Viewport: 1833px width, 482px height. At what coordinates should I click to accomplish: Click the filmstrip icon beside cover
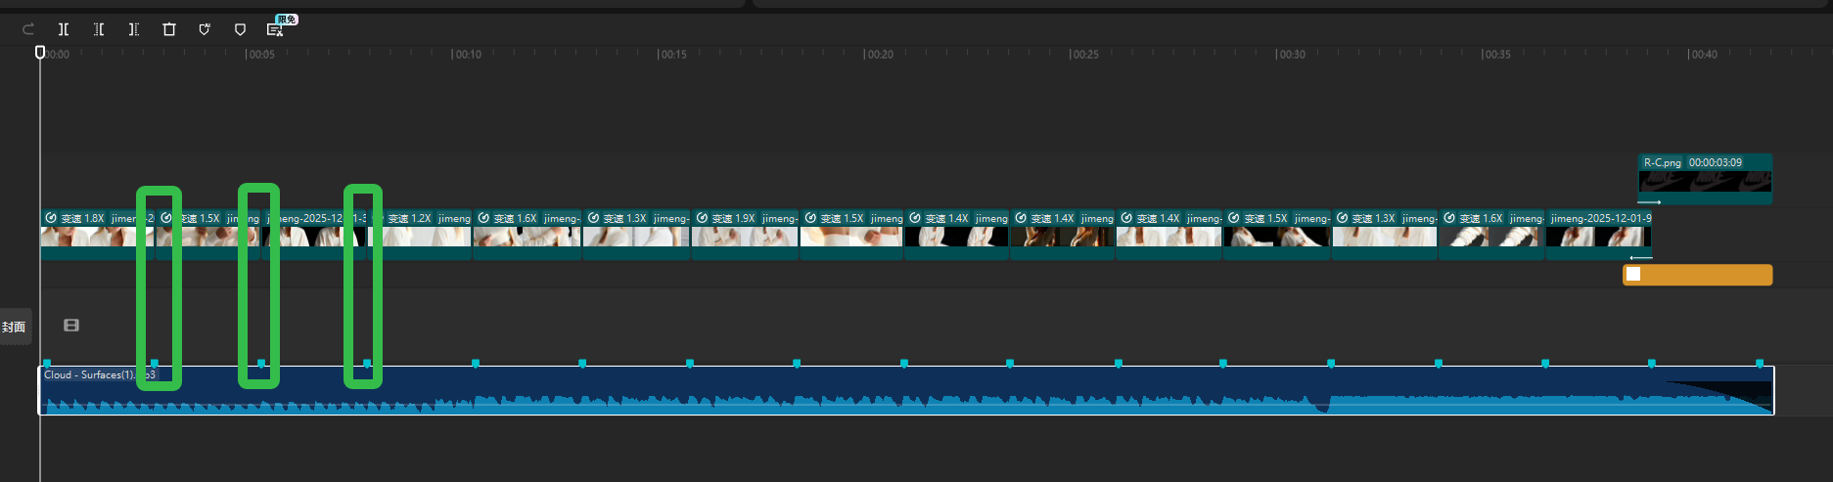pos(71,326)
